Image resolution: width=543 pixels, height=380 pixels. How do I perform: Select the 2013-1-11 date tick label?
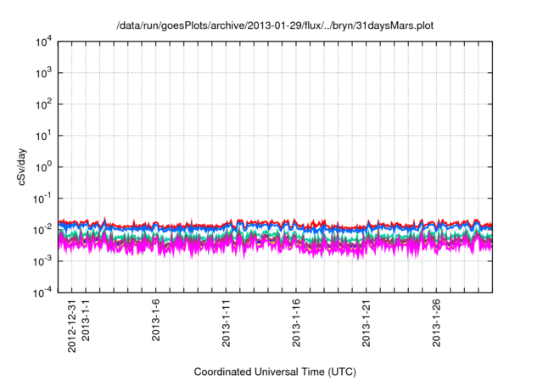227,321
